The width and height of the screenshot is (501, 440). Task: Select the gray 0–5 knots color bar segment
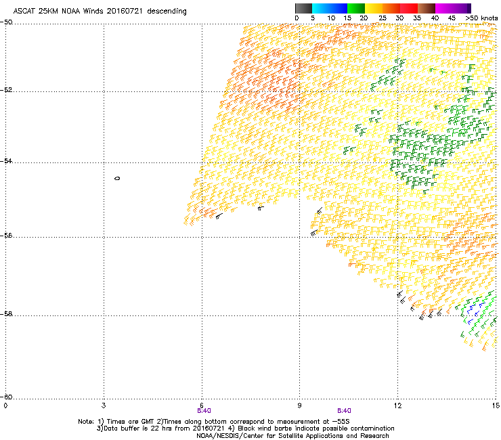point(303,8)
